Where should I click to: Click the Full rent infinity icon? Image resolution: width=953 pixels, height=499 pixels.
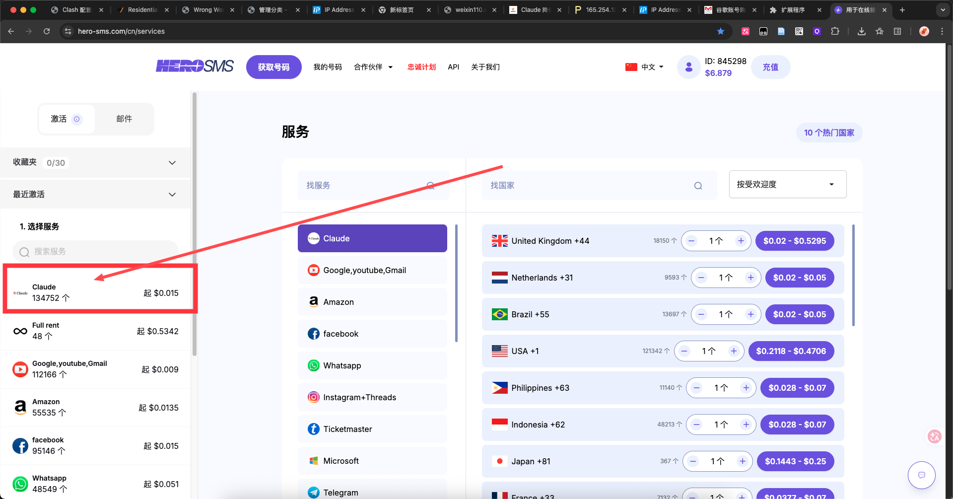[20, 331]
